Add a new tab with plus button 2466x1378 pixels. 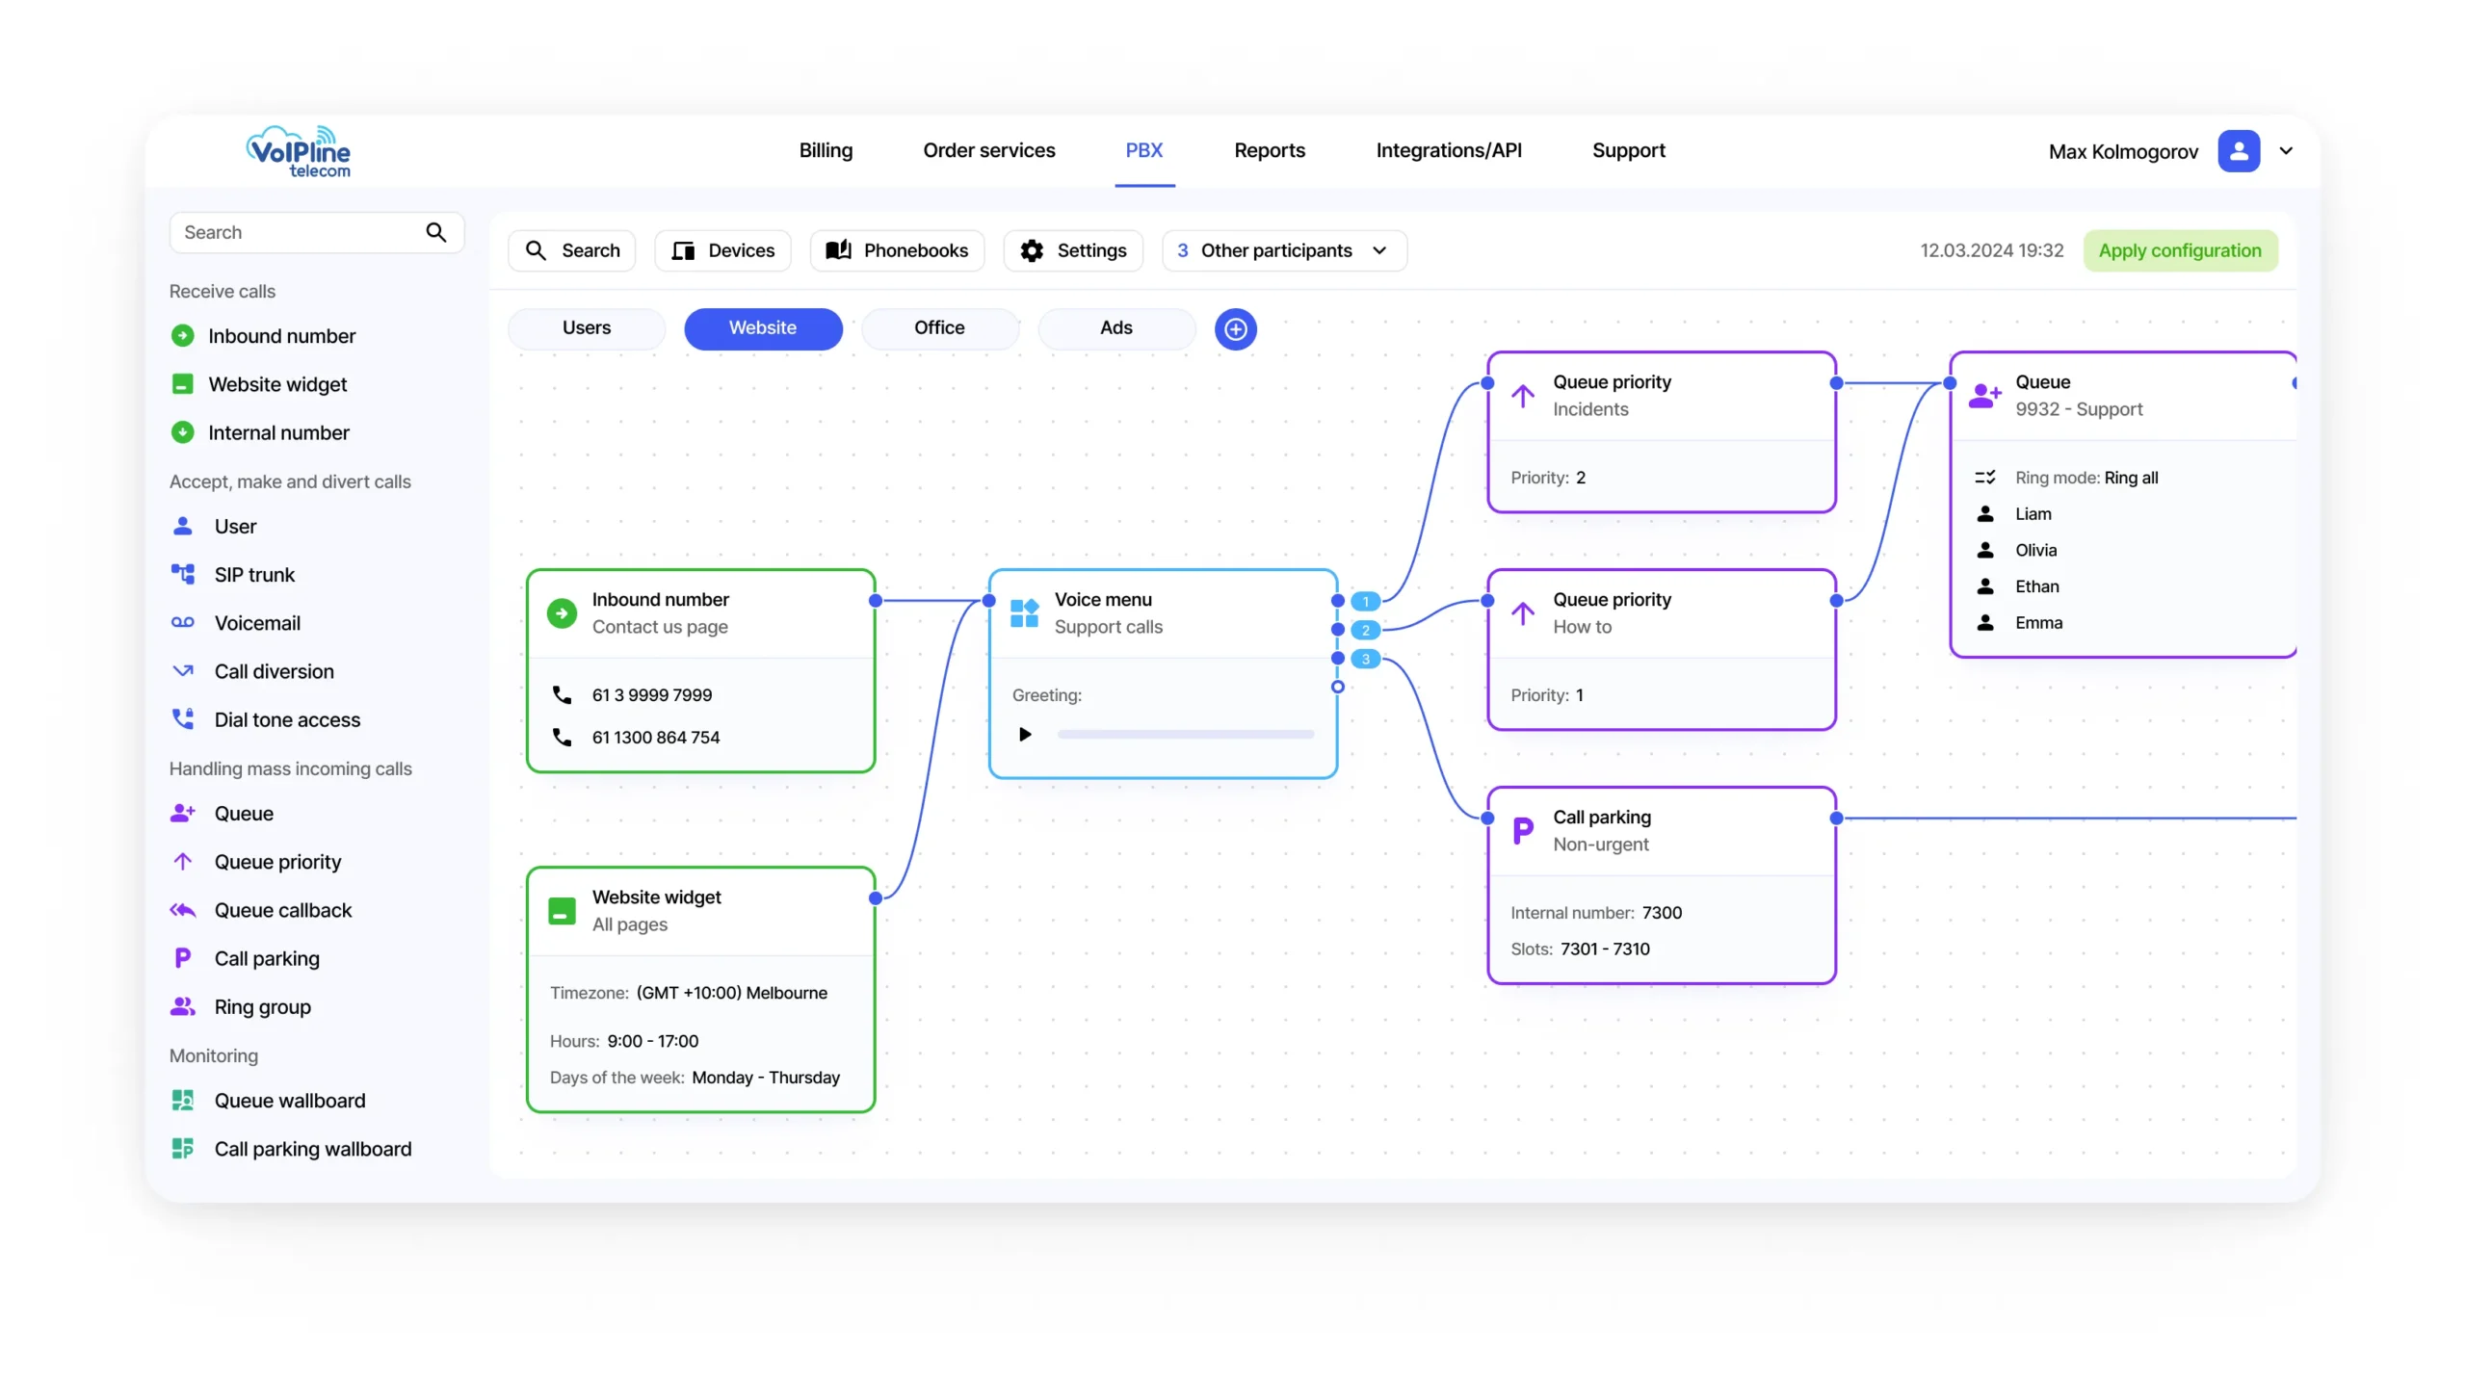pos(1235,329)
